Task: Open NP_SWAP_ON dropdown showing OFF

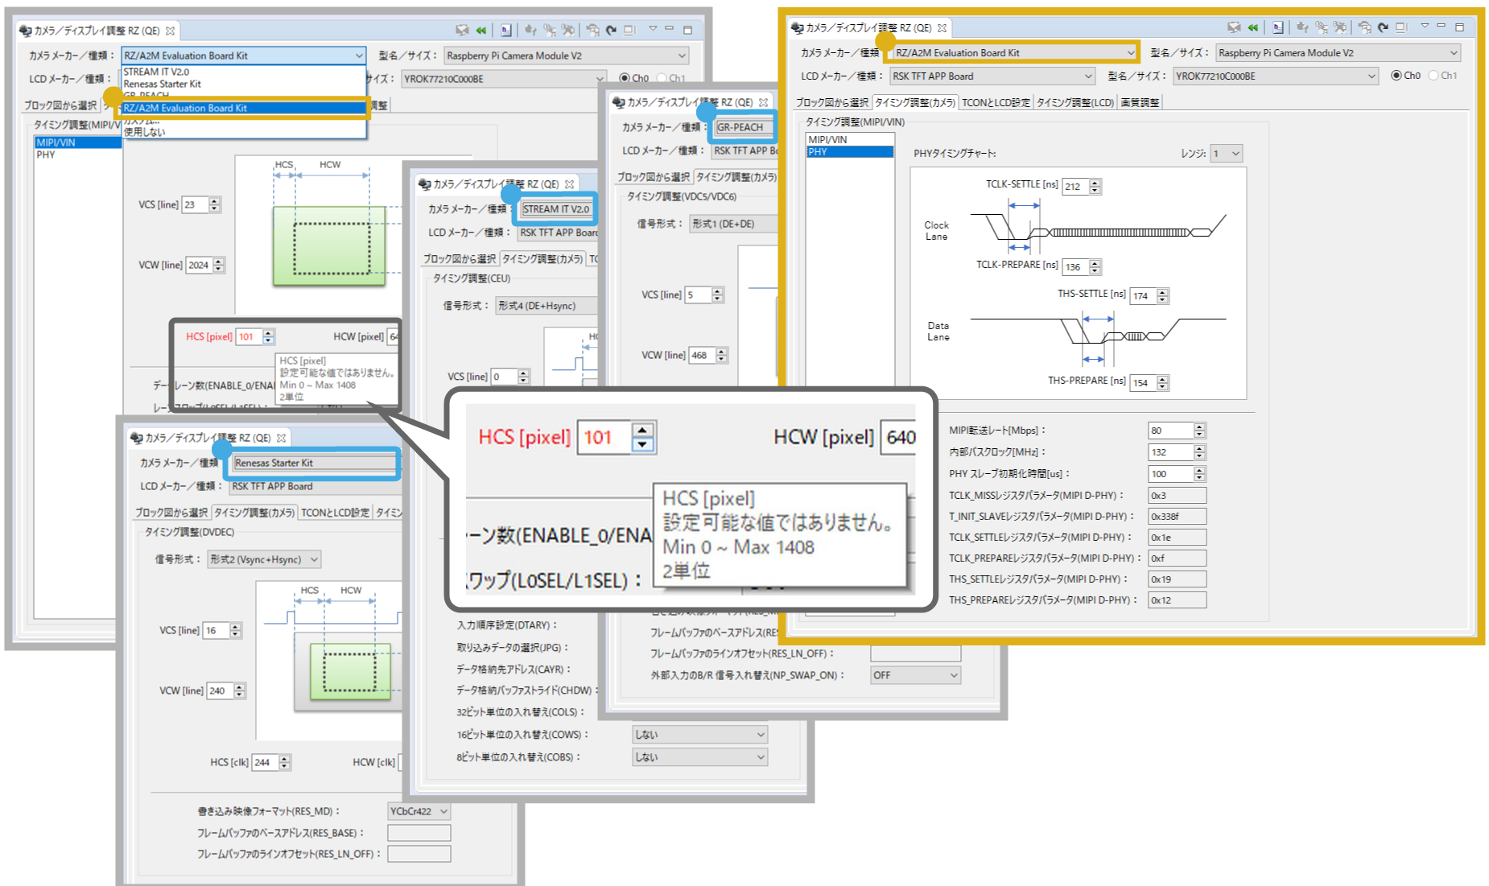Action: click(915, 675)
